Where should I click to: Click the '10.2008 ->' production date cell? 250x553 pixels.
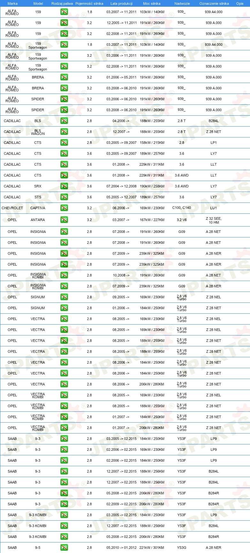coord(121,275)
